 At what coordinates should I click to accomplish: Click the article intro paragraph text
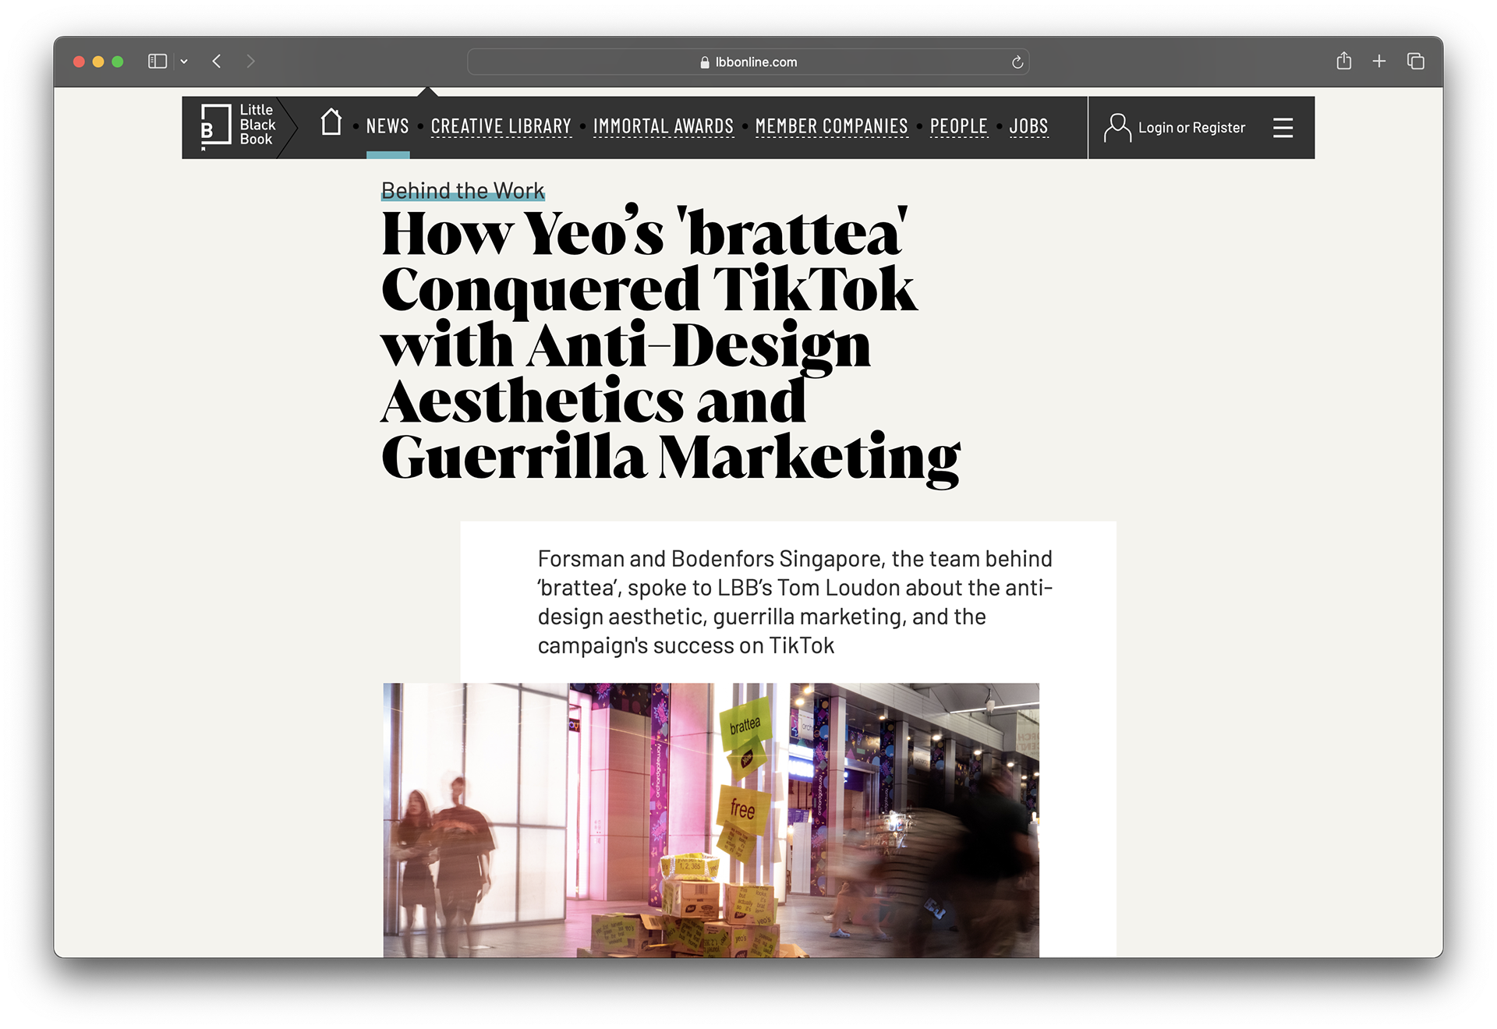[x=795, y=602]
